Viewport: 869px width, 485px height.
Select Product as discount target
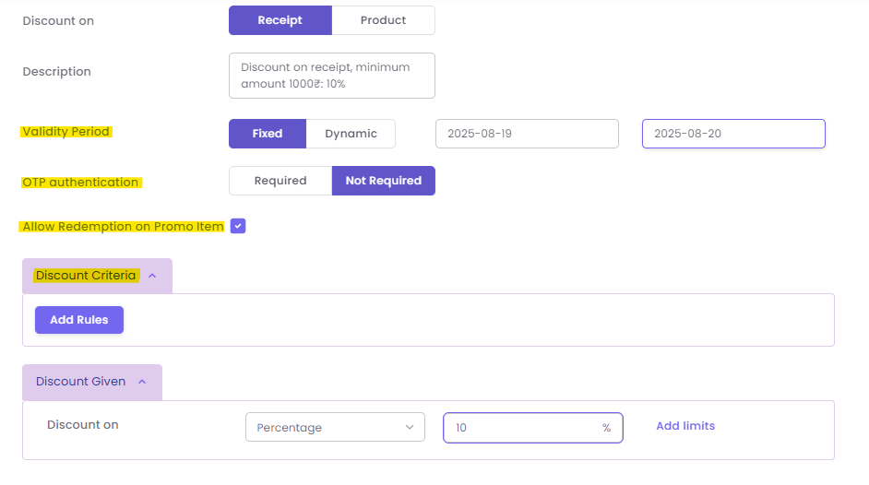pyautogui.click(x=383, y=20)
